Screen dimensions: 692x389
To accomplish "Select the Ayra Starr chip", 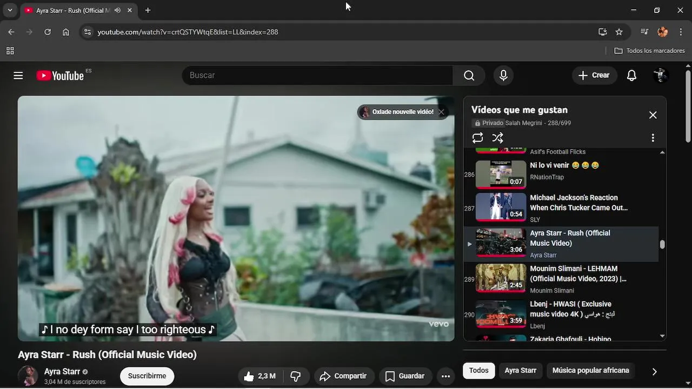I will coord(520,371).
